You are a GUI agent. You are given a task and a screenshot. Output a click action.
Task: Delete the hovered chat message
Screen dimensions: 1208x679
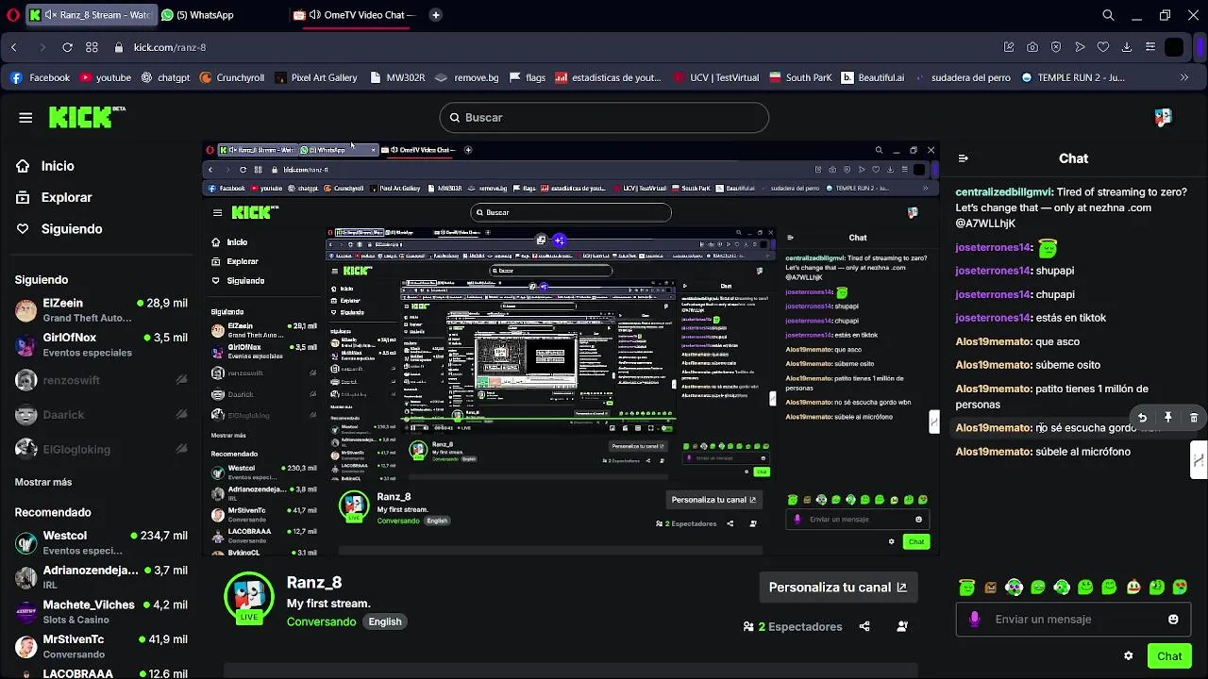coord(1194,418)
